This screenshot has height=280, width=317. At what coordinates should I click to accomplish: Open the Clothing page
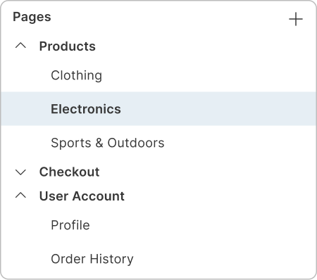77,75
